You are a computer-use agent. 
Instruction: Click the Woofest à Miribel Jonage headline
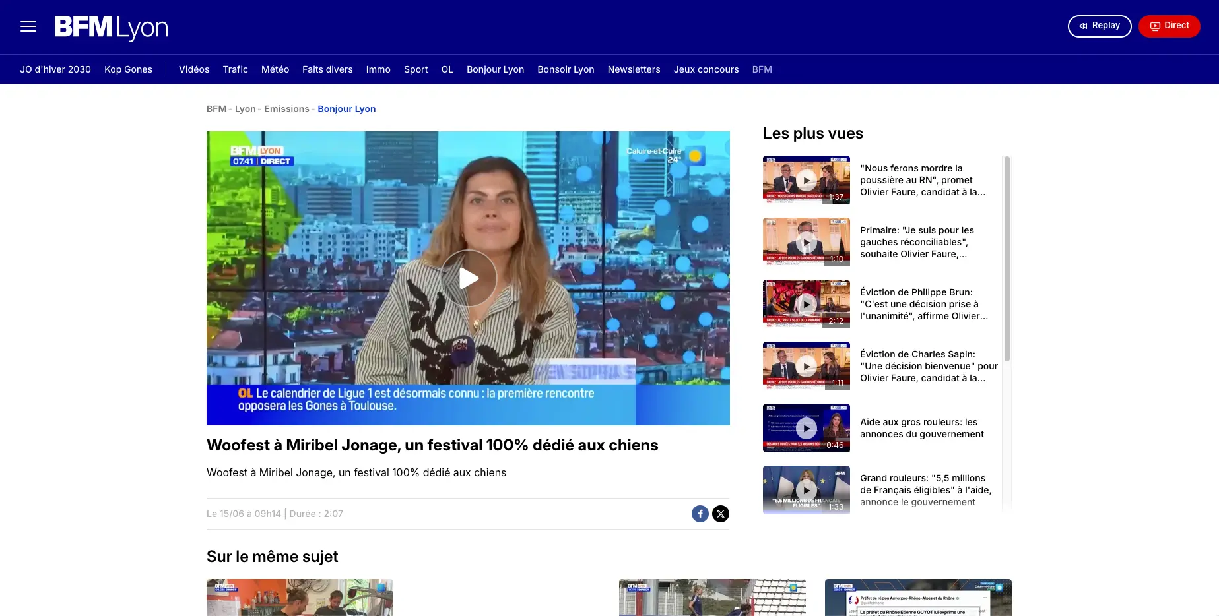[x=432, y=445]
